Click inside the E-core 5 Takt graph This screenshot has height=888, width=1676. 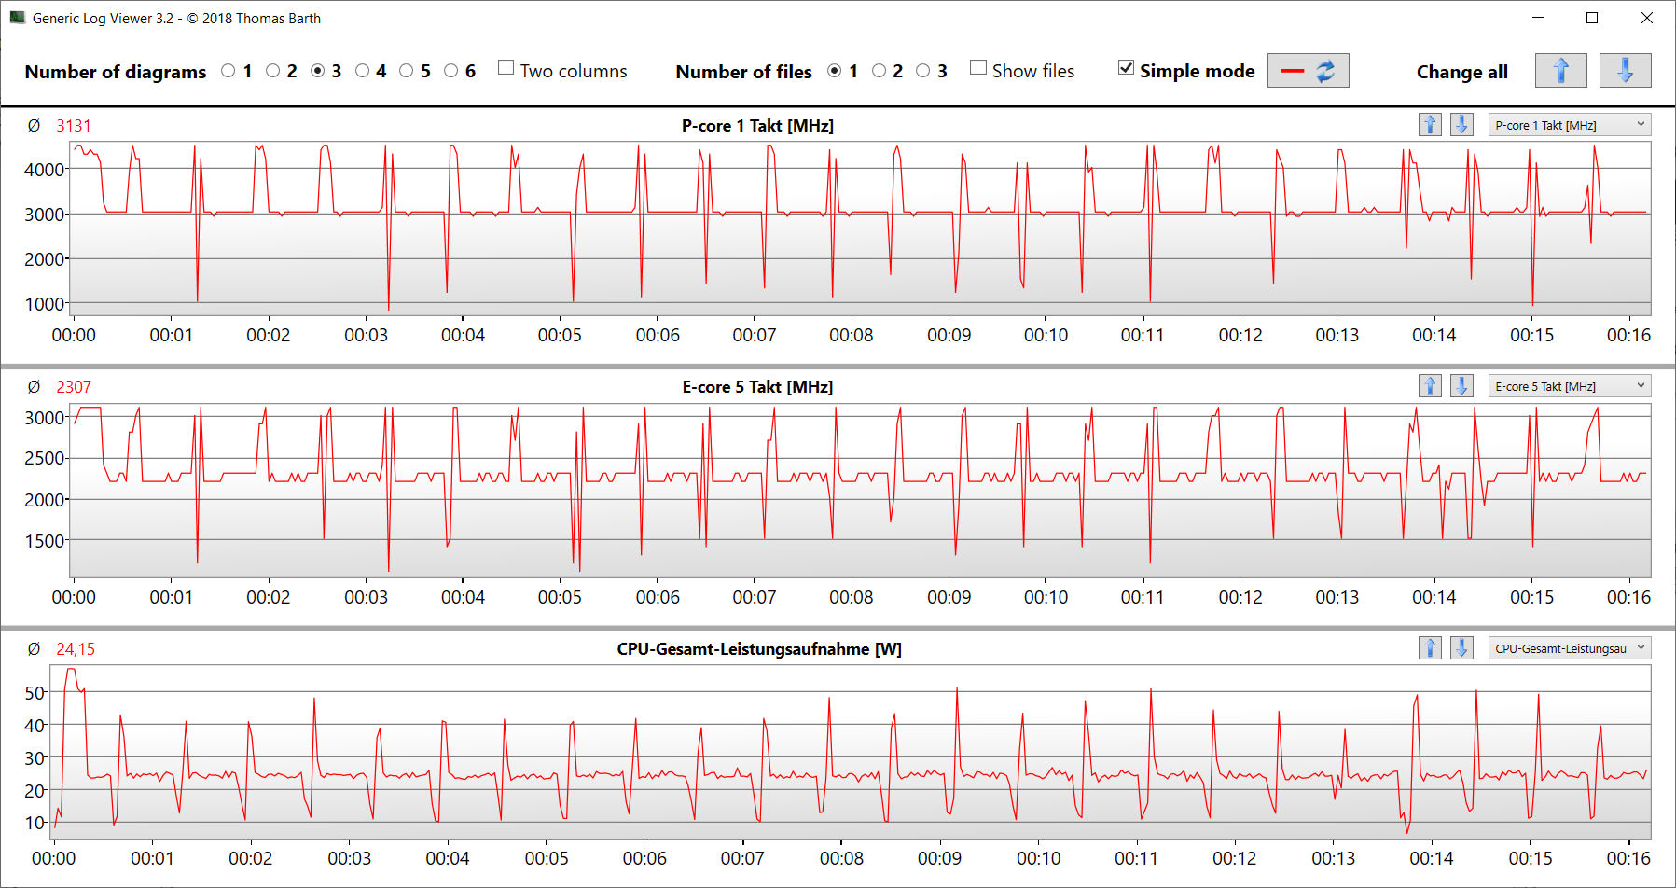tap(860, 491)
